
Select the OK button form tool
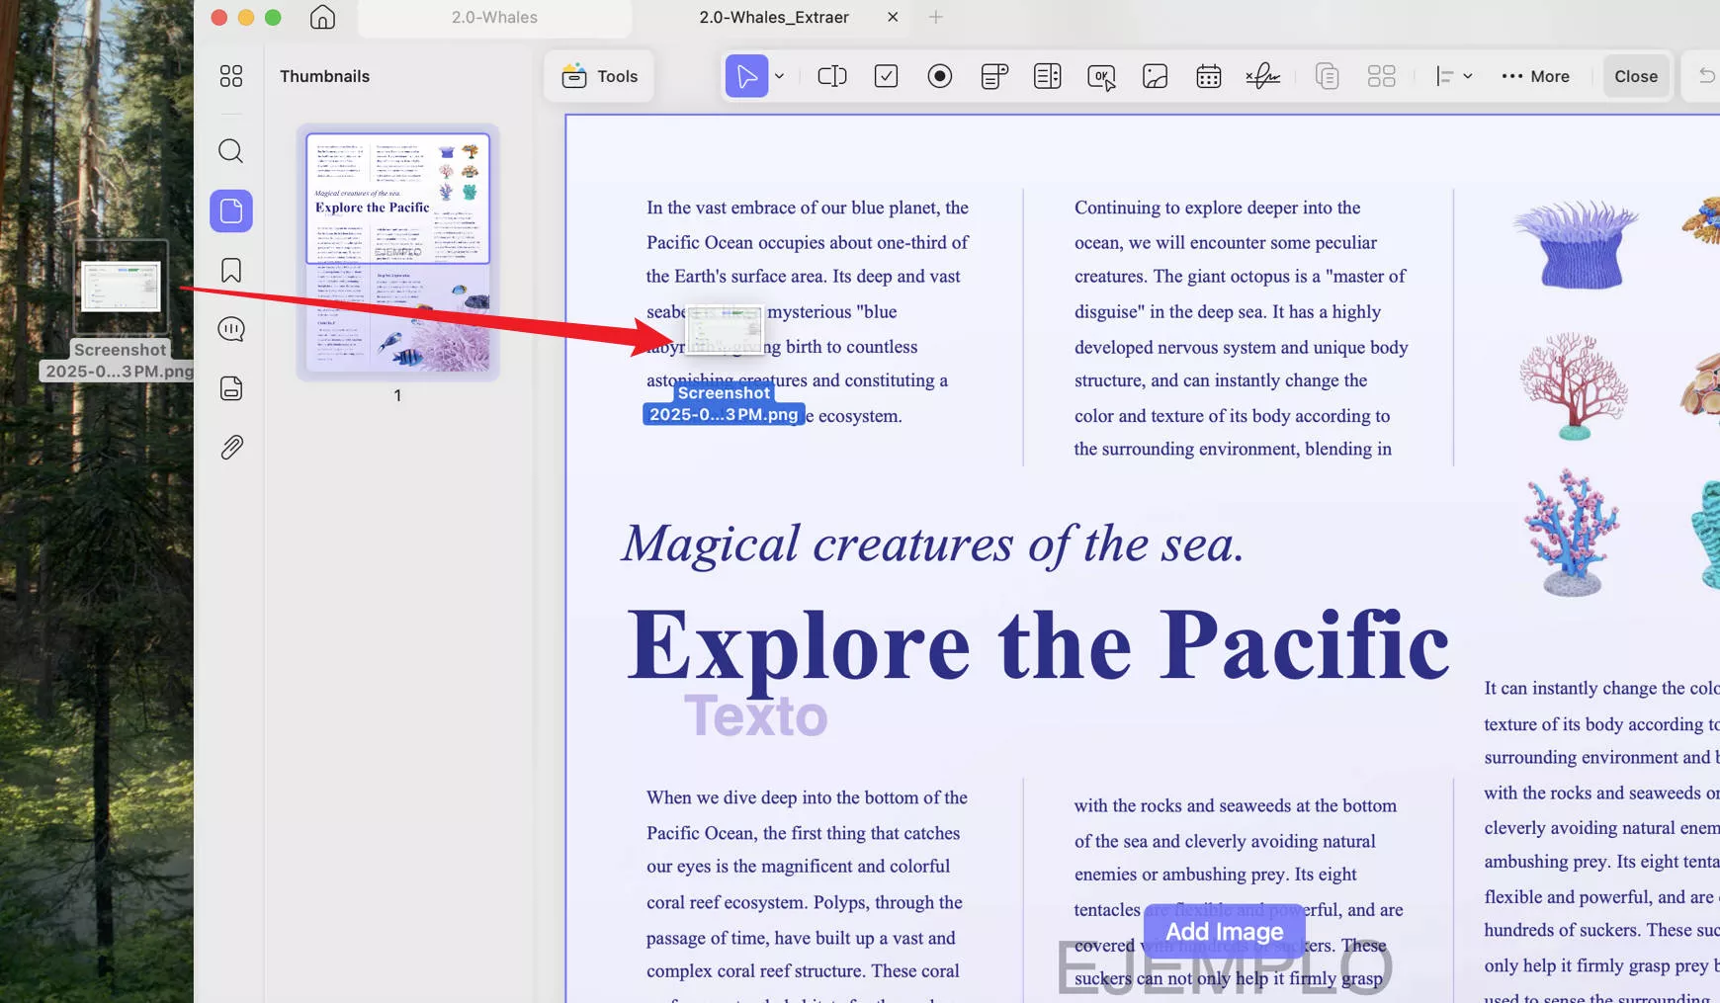1101,77
